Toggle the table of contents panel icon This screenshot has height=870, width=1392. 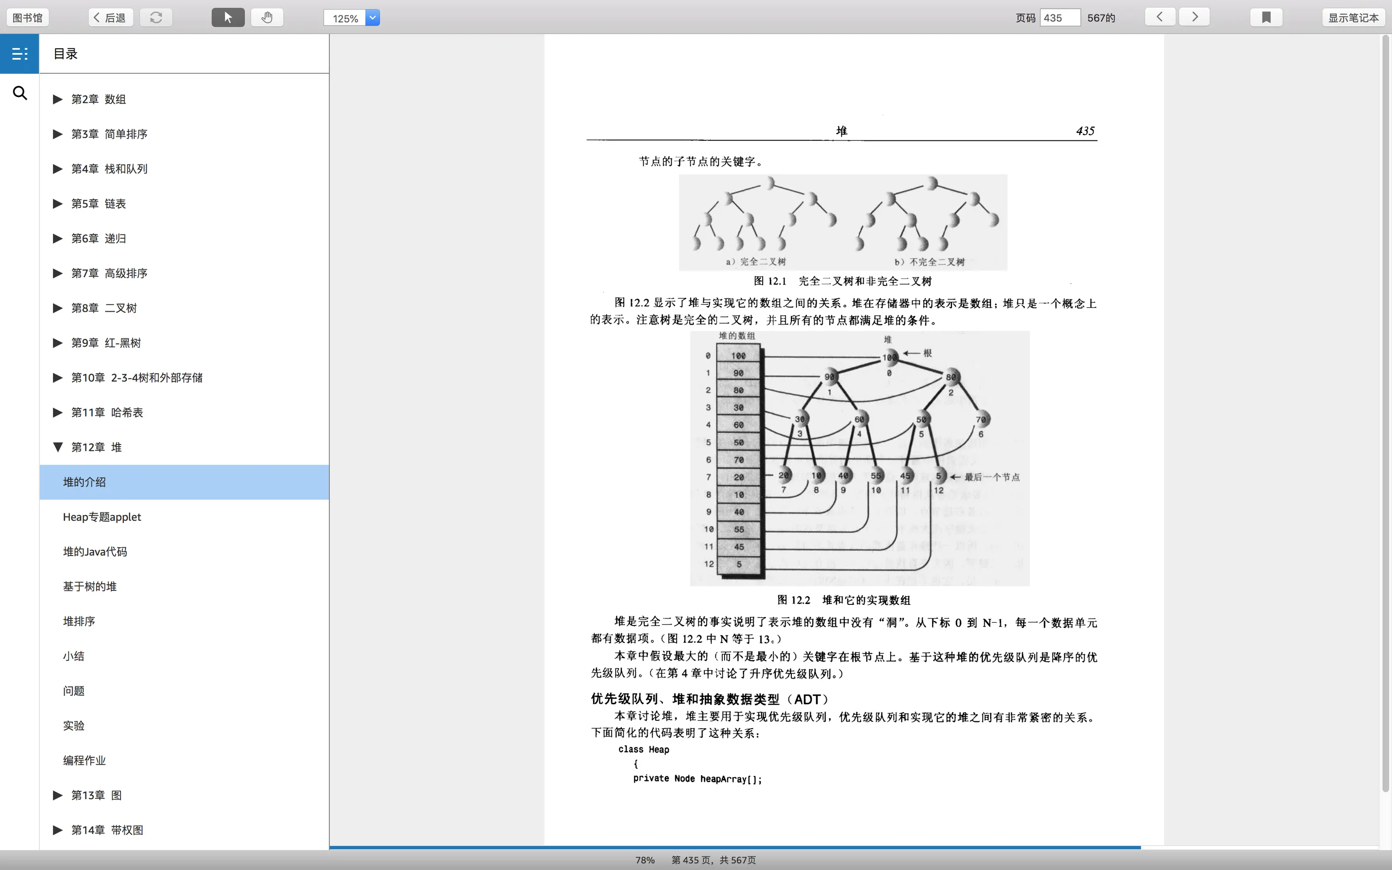point(19,53)
